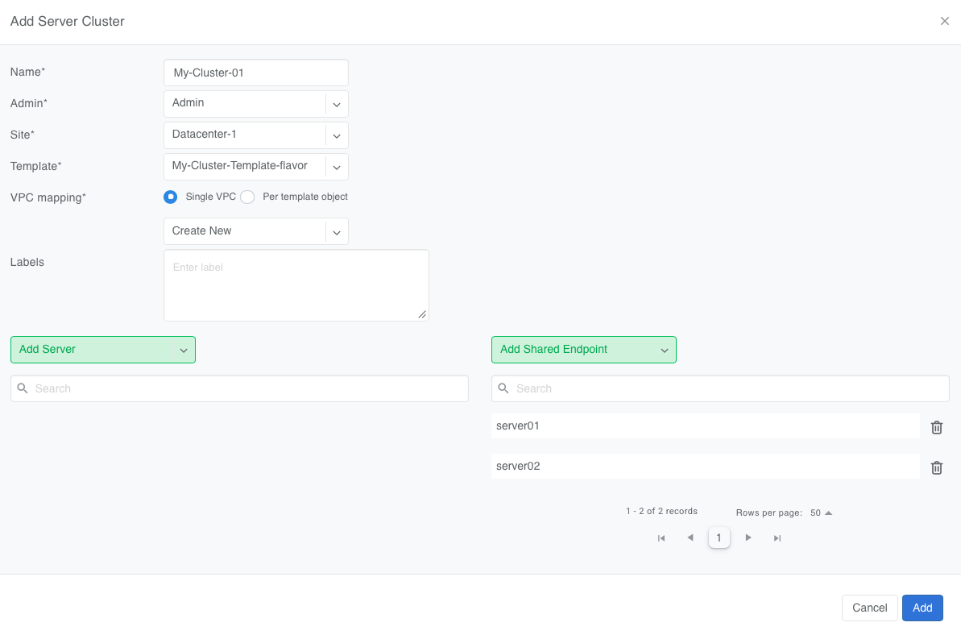Click the Add button to create cluster
This screenshot has width=961, height=639.
pos(922,608)
